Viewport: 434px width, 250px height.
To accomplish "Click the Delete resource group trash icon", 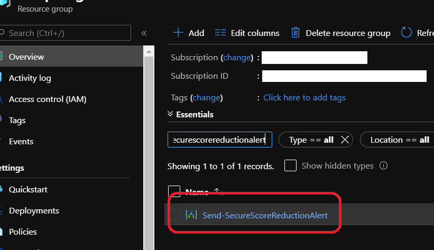I will coord(296,33).
